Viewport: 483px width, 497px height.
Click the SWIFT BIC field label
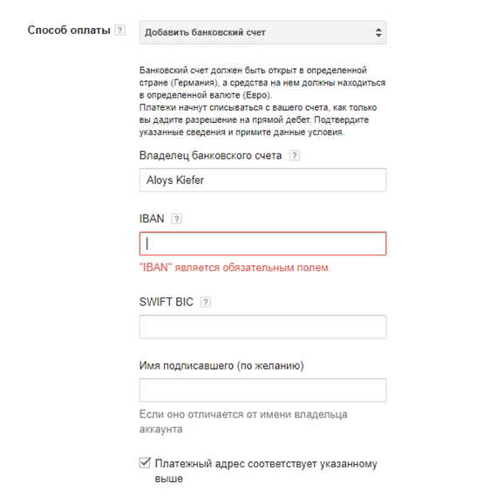[x=166, y=303]
